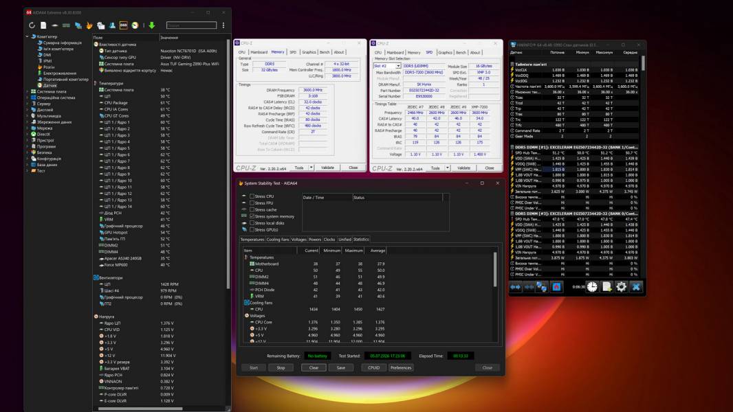Click HWiNFO save log file icon
The width and height of the screenshot is (733, 412).
pos(606,287)
